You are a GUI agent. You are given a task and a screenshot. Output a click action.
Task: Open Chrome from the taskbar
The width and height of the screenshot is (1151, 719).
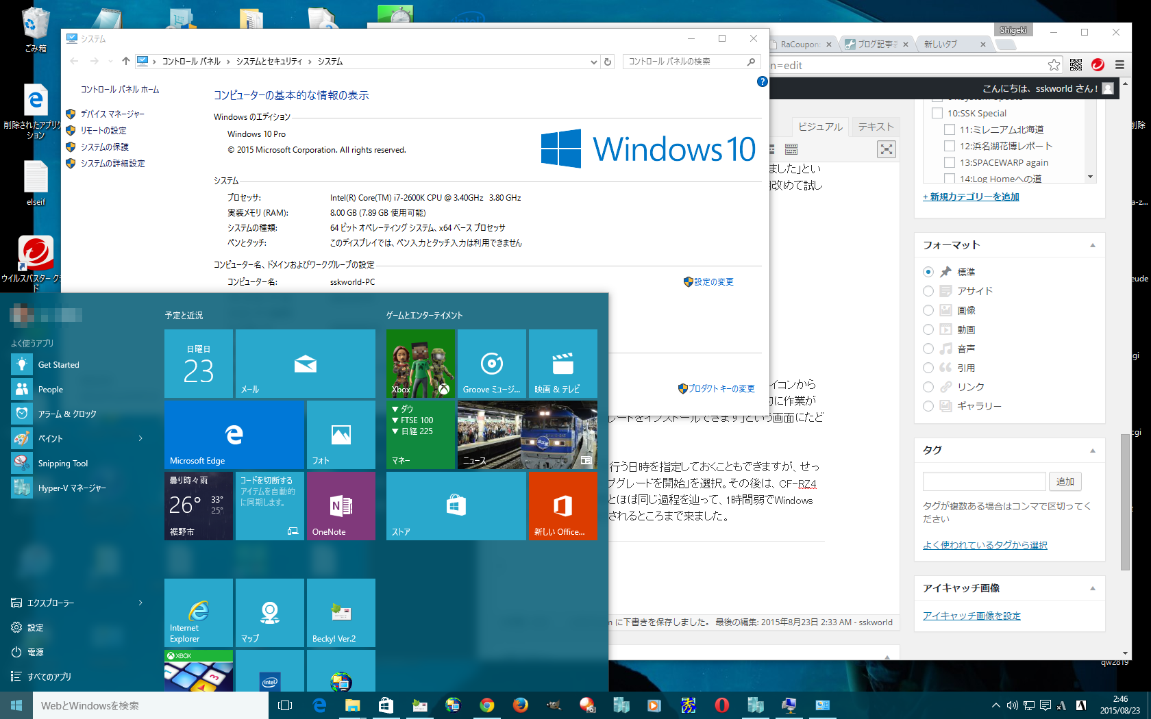point(487,705)
